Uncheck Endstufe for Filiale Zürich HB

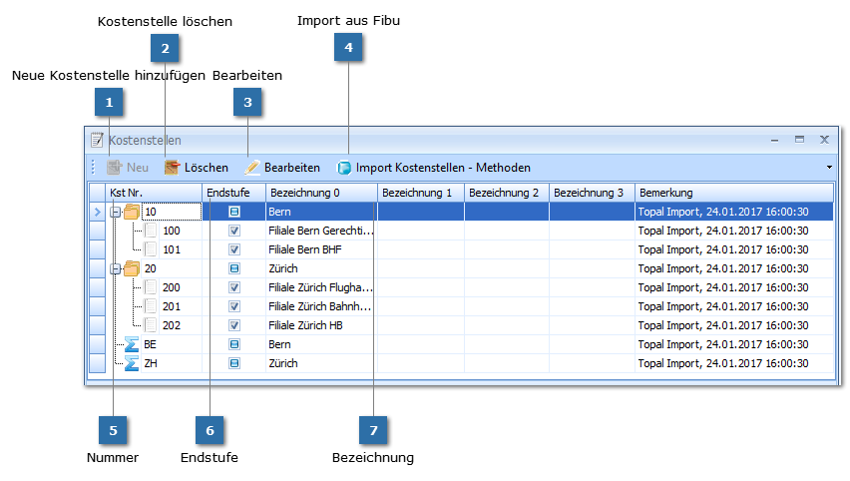[x=234, y=325]
